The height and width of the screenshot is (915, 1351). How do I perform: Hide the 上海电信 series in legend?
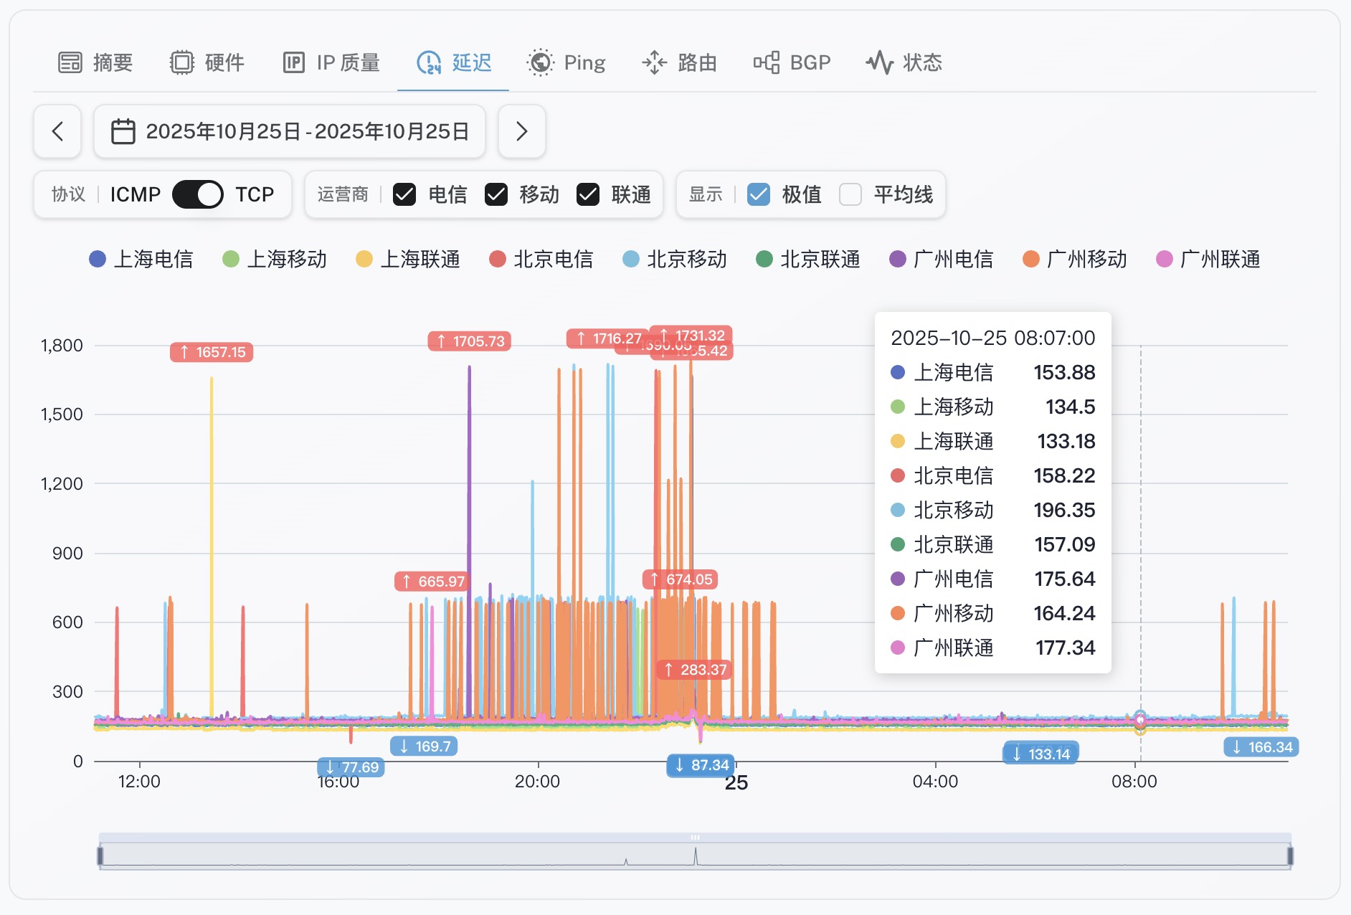[142, 259]
